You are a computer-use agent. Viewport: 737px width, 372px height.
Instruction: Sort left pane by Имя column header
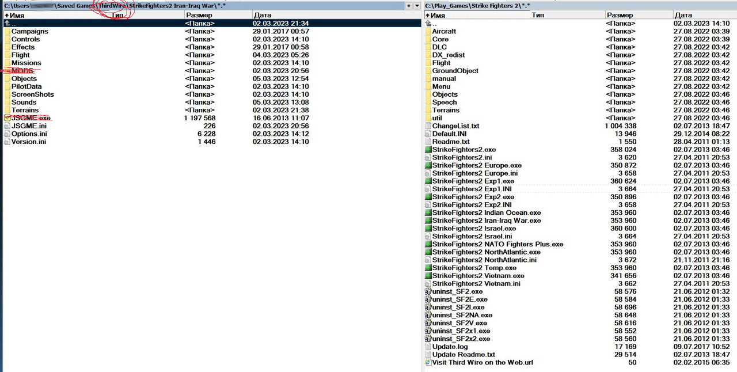click(x=56, y=15)
